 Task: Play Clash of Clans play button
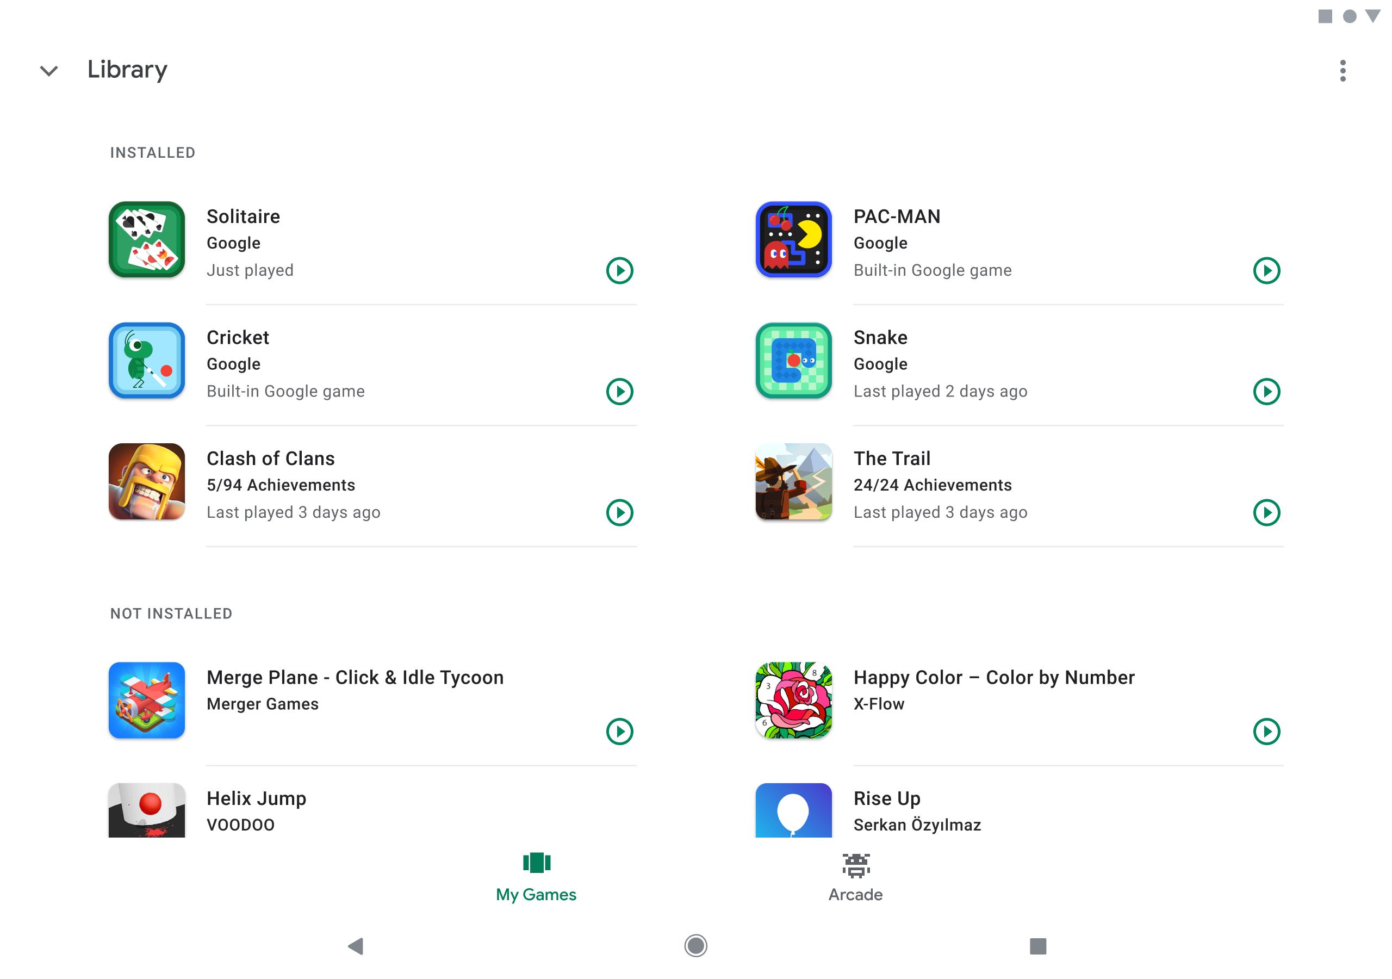[620, 513]
